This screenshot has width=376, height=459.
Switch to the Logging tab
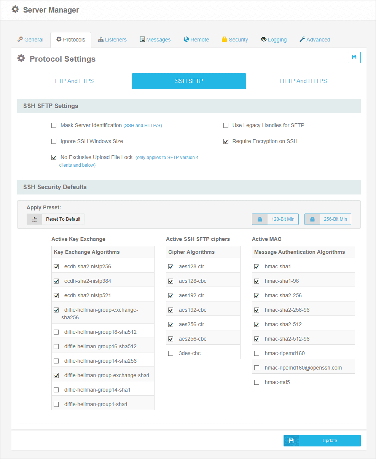pos(274,40)
